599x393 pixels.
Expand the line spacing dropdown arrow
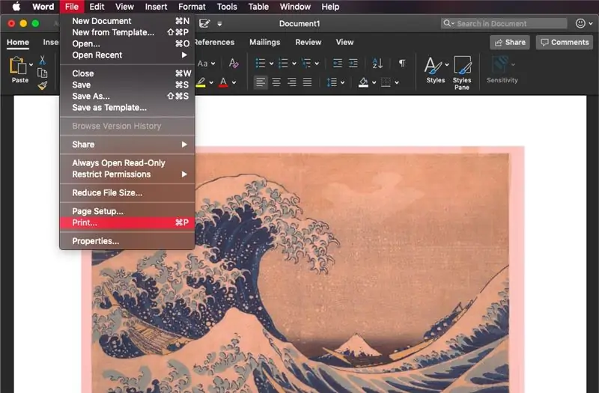pyautogui.click(x=342, y=82)
